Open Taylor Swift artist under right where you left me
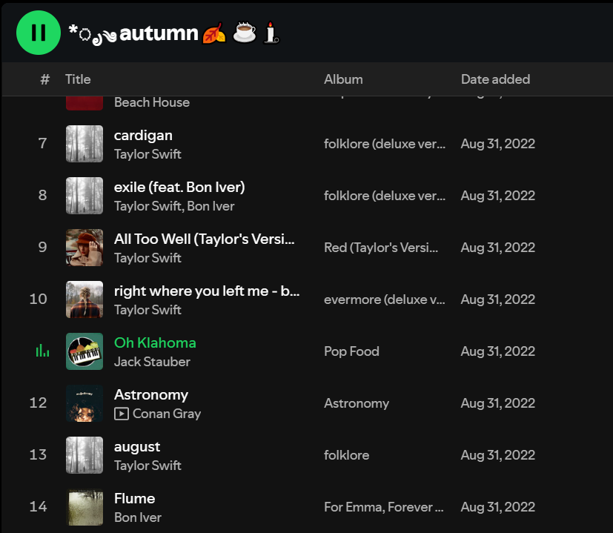Image resolution: width=613 pixels, height=533 pixels. click(148, 310)
